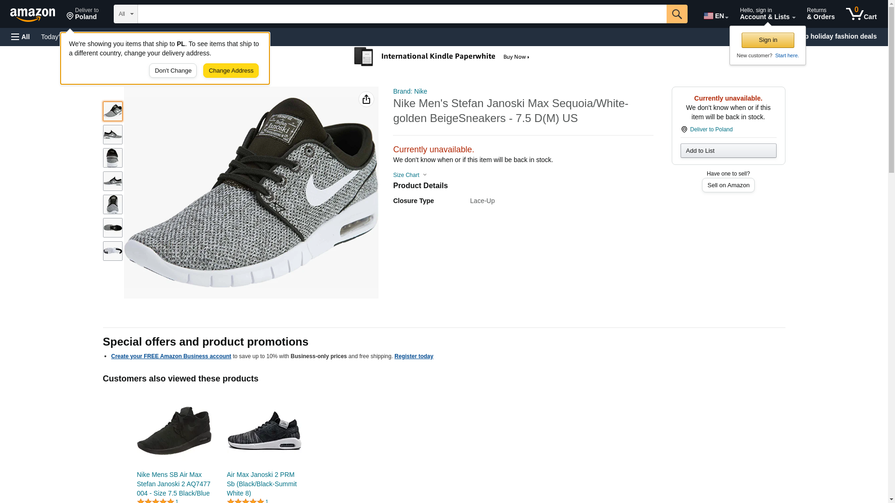
Task: Open the All hamburger menu
Action: click(x=21, y=37)
